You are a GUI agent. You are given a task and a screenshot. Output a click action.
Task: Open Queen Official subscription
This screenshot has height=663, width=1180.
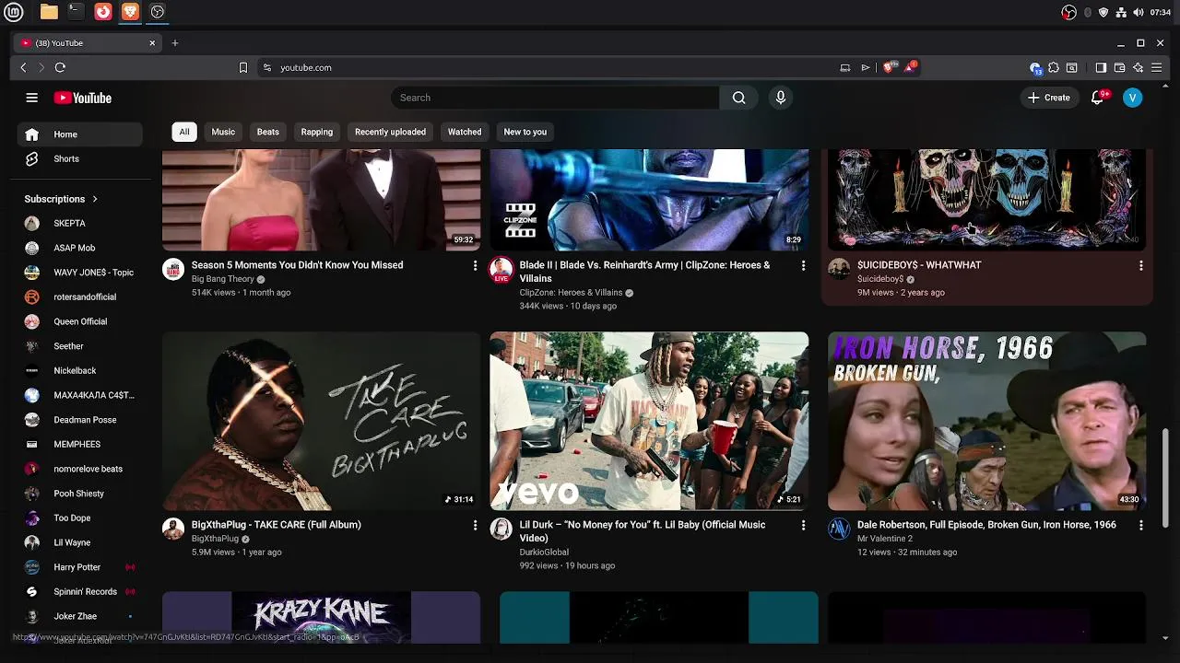pyautogui.click(x=79, y=321)
